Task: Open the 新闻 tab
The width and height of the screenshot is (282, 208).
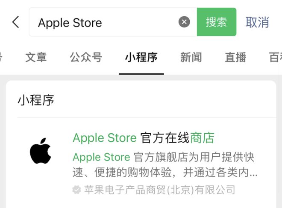Action: coord(191,57)
